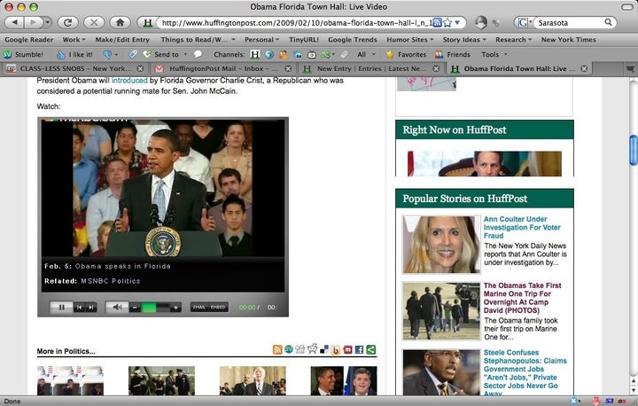Screen dimensions: 638x406
Task: Open Obamas Marine One Trip story
Action: point(523,298)
